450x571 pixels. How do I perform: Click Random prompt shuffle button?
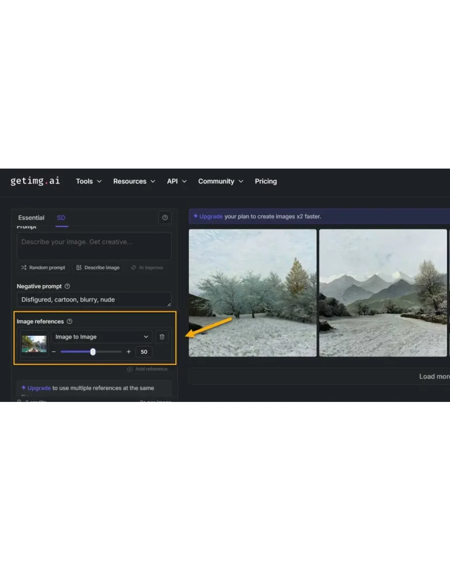pyautogui.click(x=43, y=267)
